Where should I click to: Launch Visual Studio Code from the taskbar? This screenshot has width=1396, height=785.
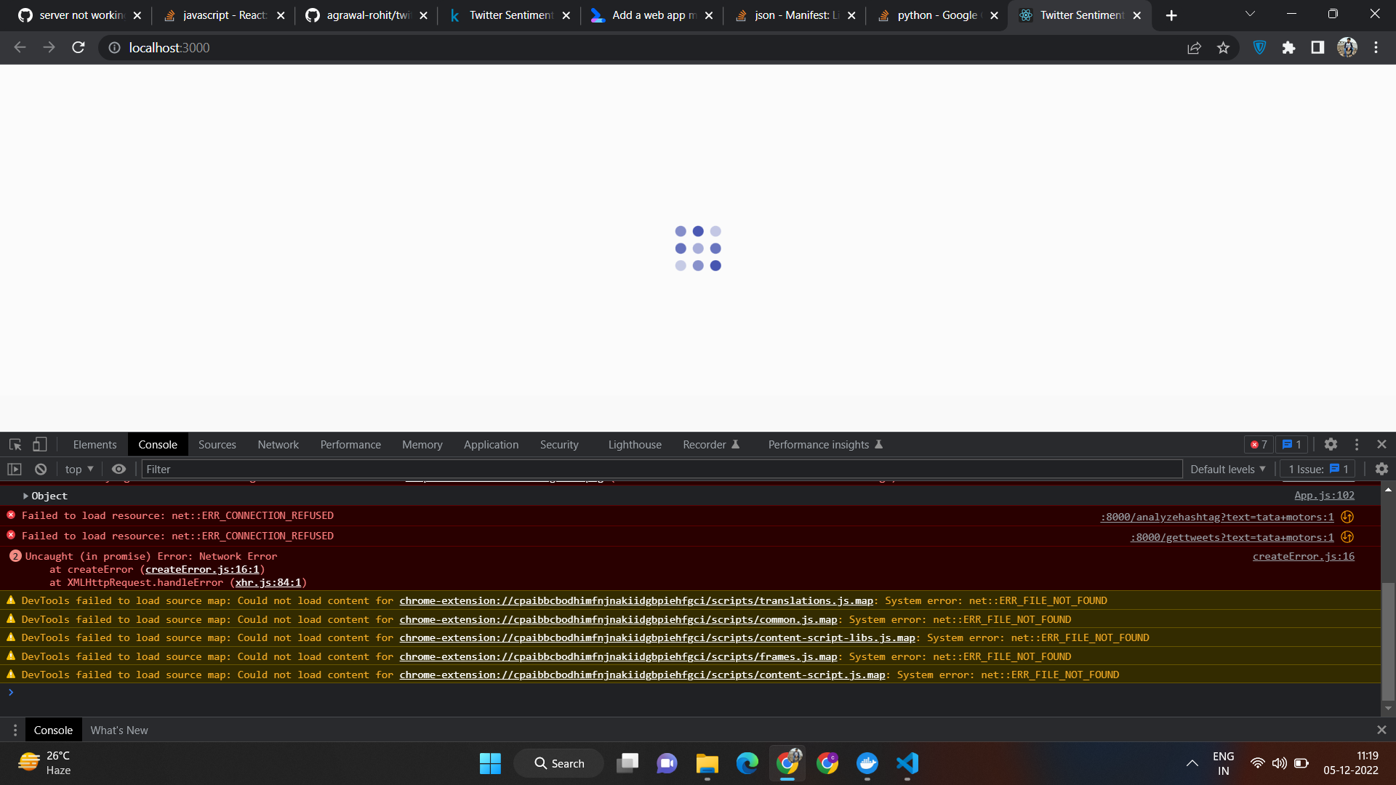click(x=906, y=763)
